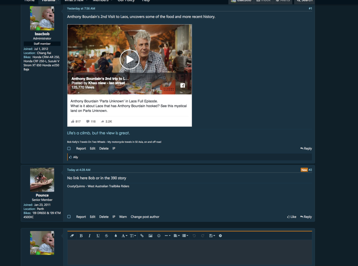Click the eraser remove-formatting icon in editor
Image resolution: width=358 pixels, height=266 pixels.
72,236
